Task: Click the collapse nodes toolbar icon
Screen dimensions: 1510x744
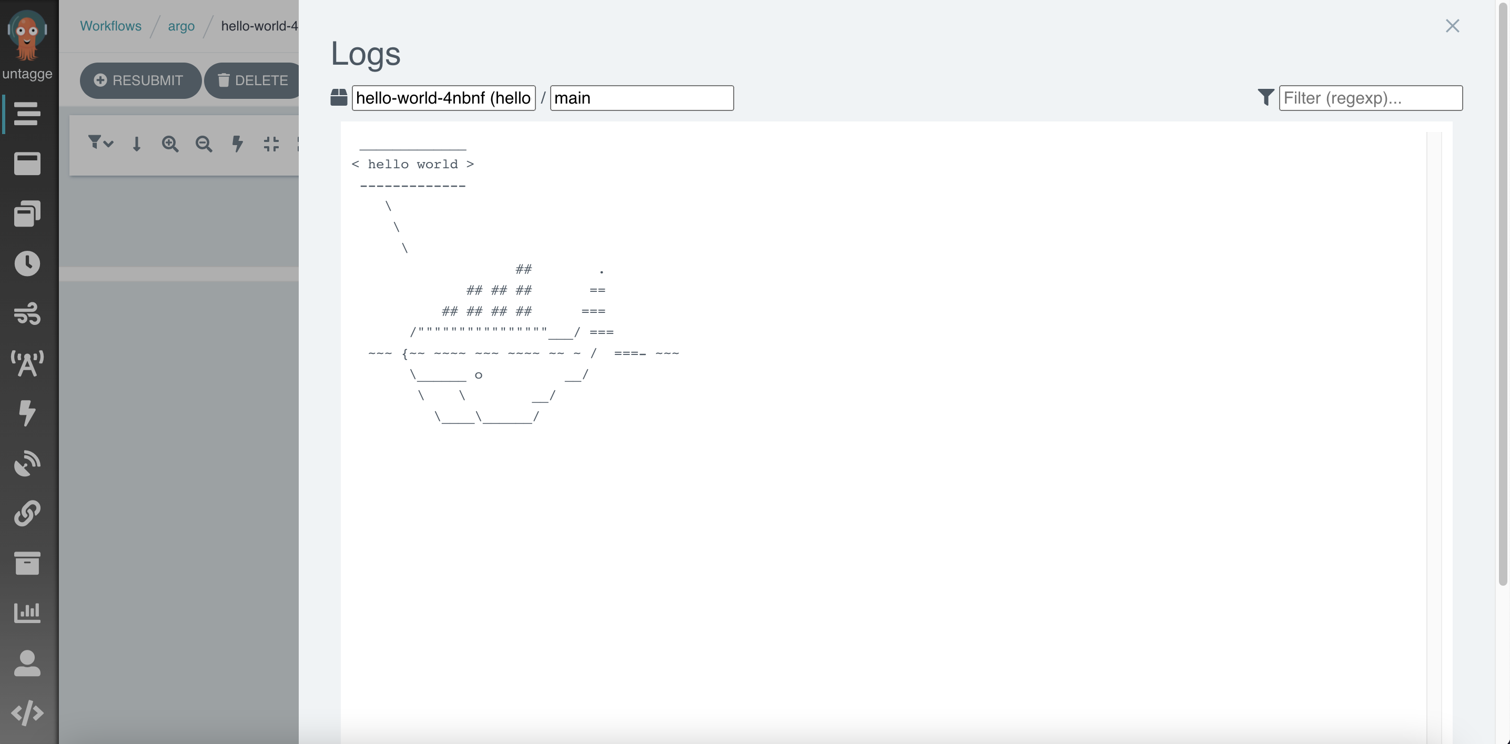Action: pyautogui.click(x=271, y=144)
